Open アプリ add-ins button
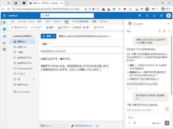Viewport: 173px width, 129px height. pyautogui.click(x=99, y=27)
